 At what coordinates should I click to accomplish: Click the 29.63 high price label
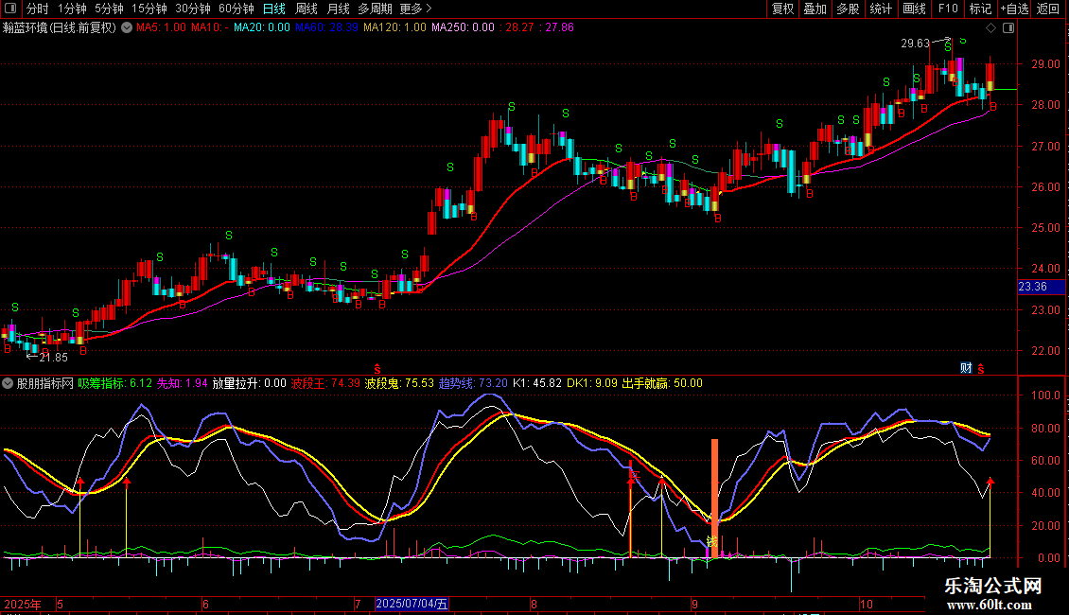pos(915,44)
